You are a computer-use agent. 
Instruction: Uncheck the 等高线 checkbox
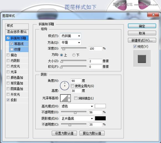tap(12, 44)
